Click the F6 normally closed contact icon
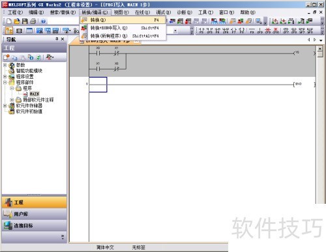This screenshot has width=326, height=252. pos(218,31)
